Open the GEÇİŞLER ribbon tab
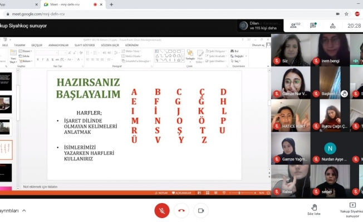The height and width of the screenshot is (222, 363). point(36,46)
